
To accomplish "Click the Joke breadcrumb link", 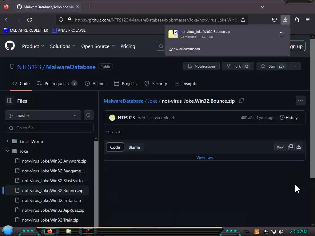I will point(153,101).
